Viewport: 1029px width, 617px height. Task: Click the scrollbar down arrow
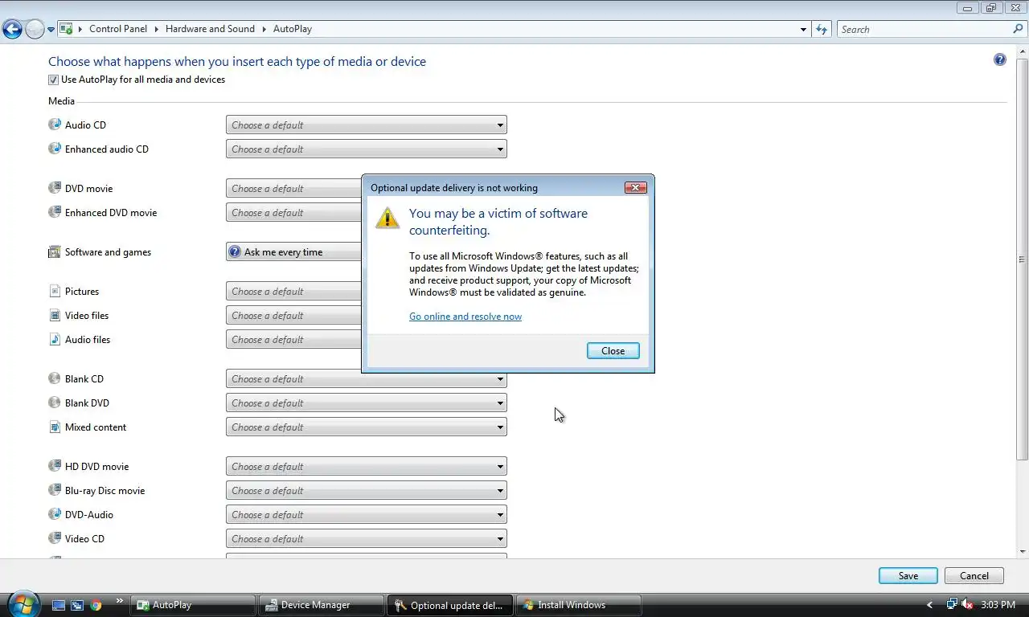coord(1023,552)
